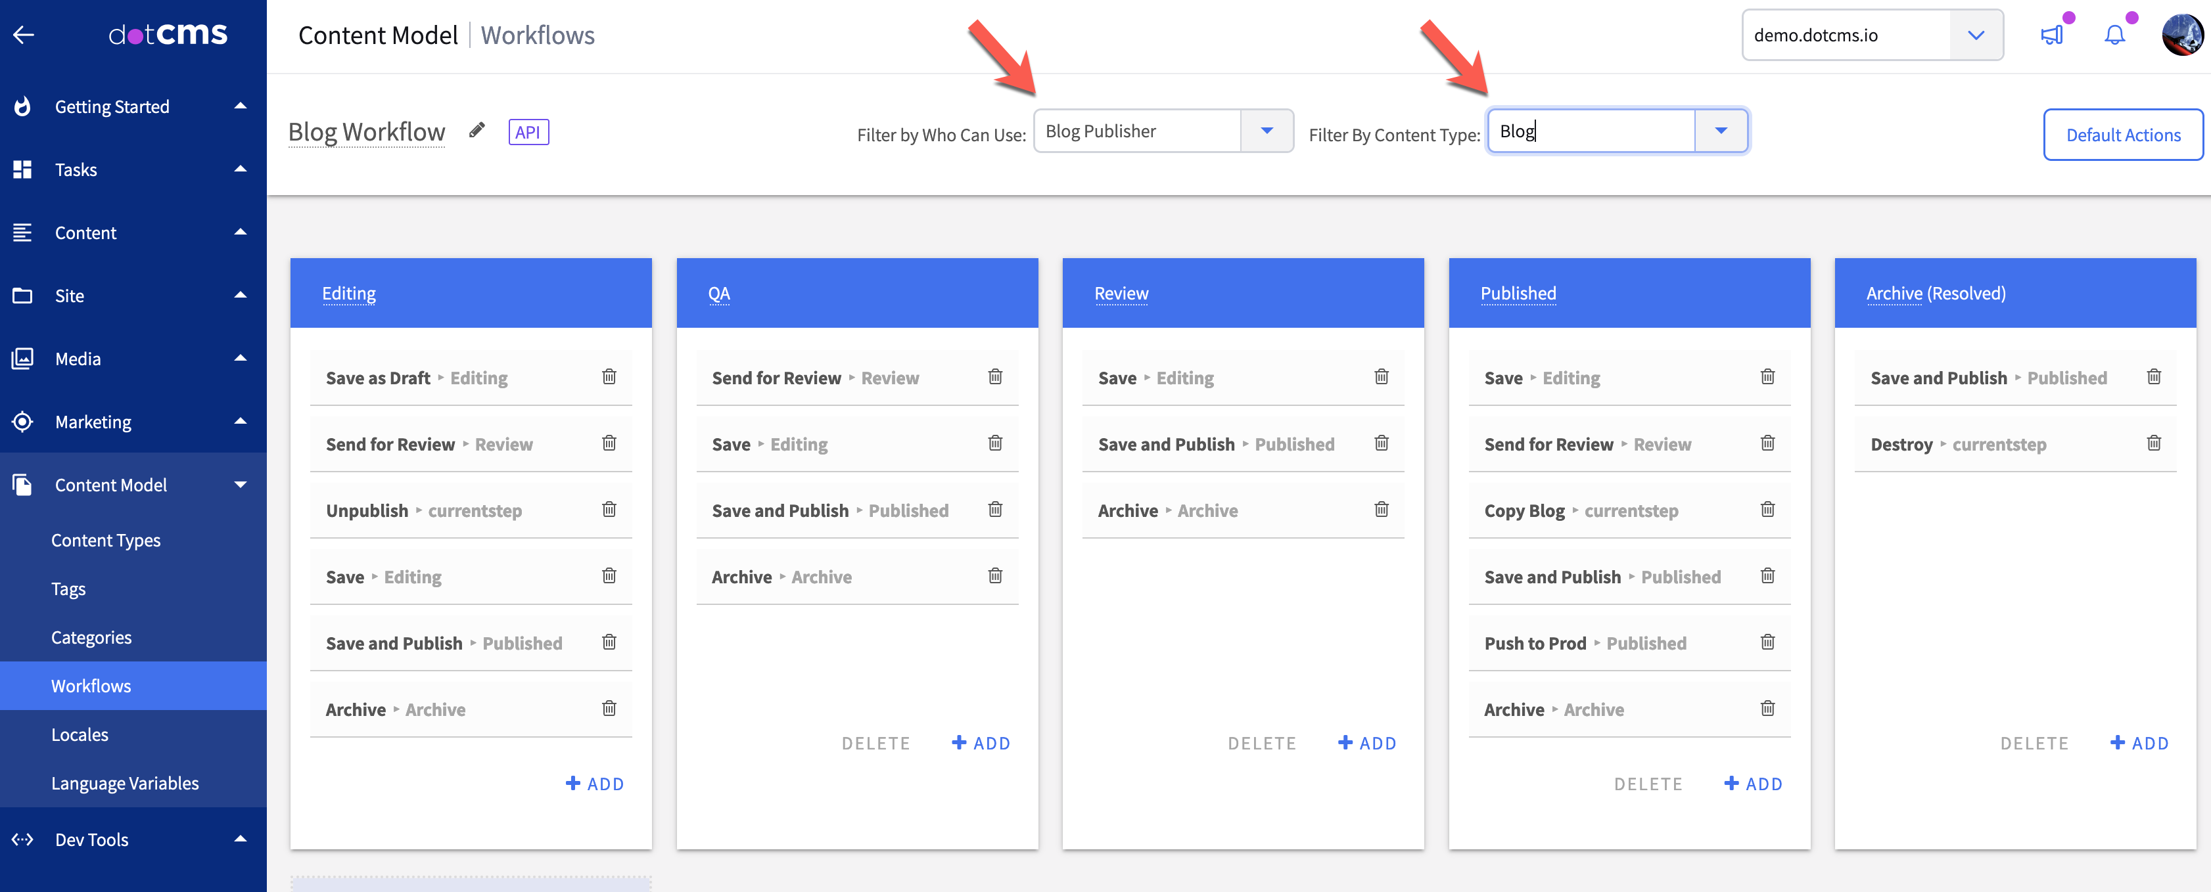Open the Filter By Content Type dropdown arrow
This screenshot has width=2211, height=892.
(1720, 131)
